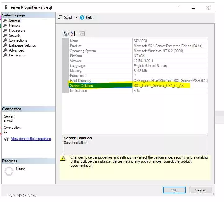Screen dimensions: 224x202
Task: Click the warning triangle icon
Action: 63,159
